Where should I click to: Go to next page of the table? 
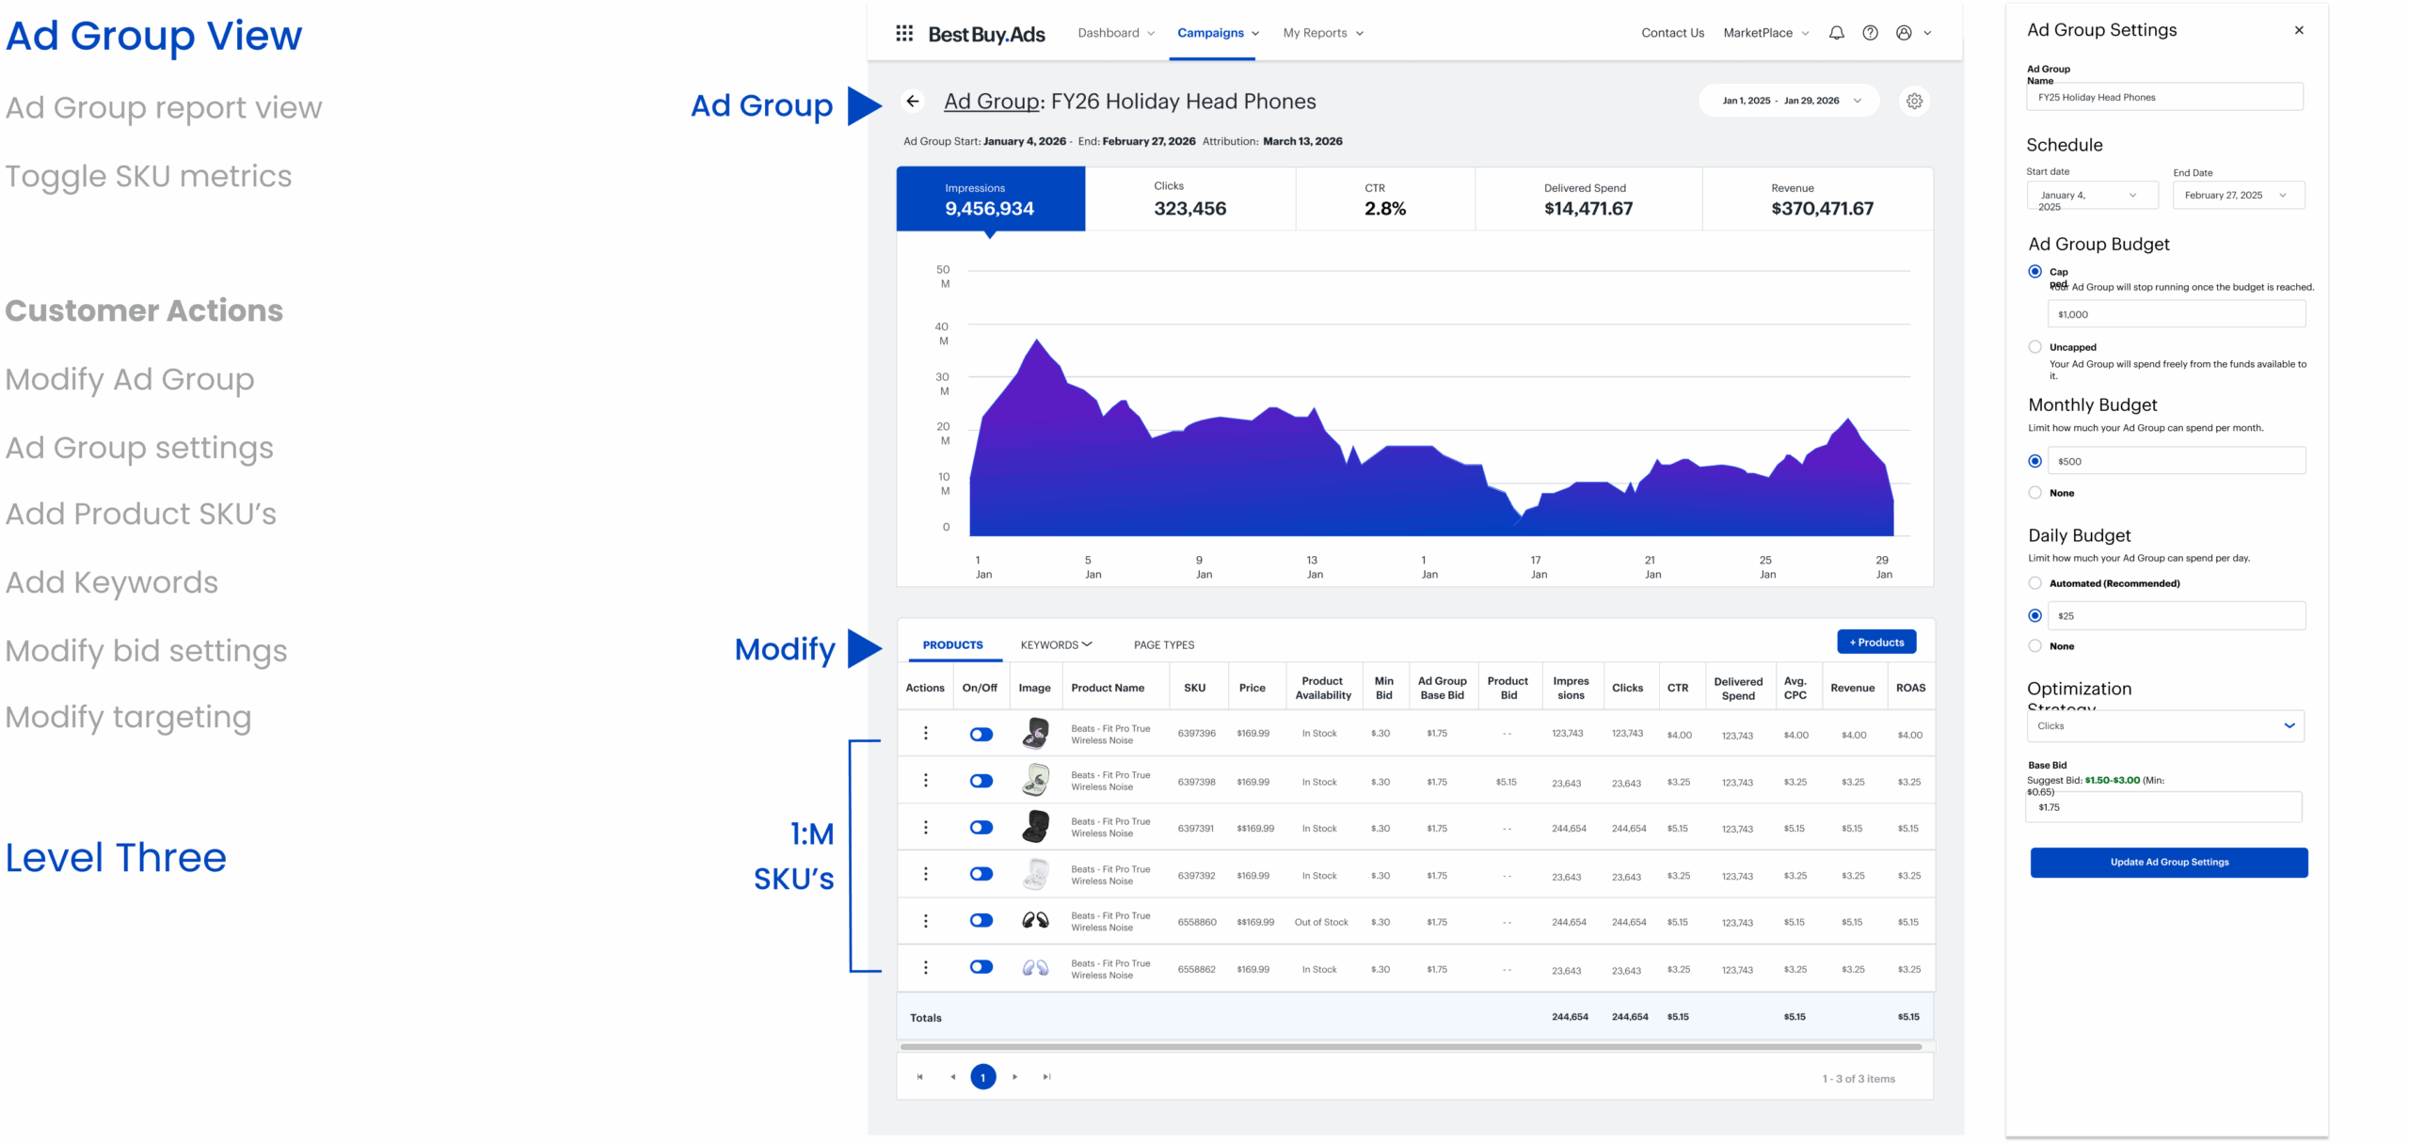[x=1014, y=1077]
